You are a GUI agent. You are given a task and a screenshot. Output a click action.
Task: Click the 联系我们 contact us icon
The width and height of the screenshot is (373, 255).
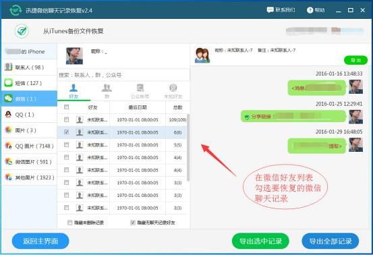270,10
